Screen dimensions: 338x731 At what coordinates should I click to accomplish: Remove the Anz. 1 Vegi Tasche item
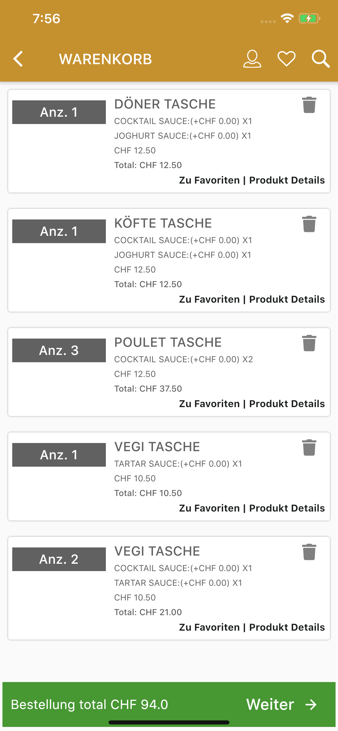coord(309,448)
